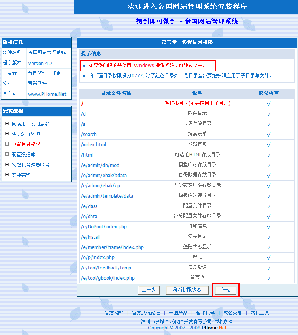The width and height of the screenshot is (298, 335).
Task: Select the 配置数据库 step in the sidebar
Action: point(23,155)
